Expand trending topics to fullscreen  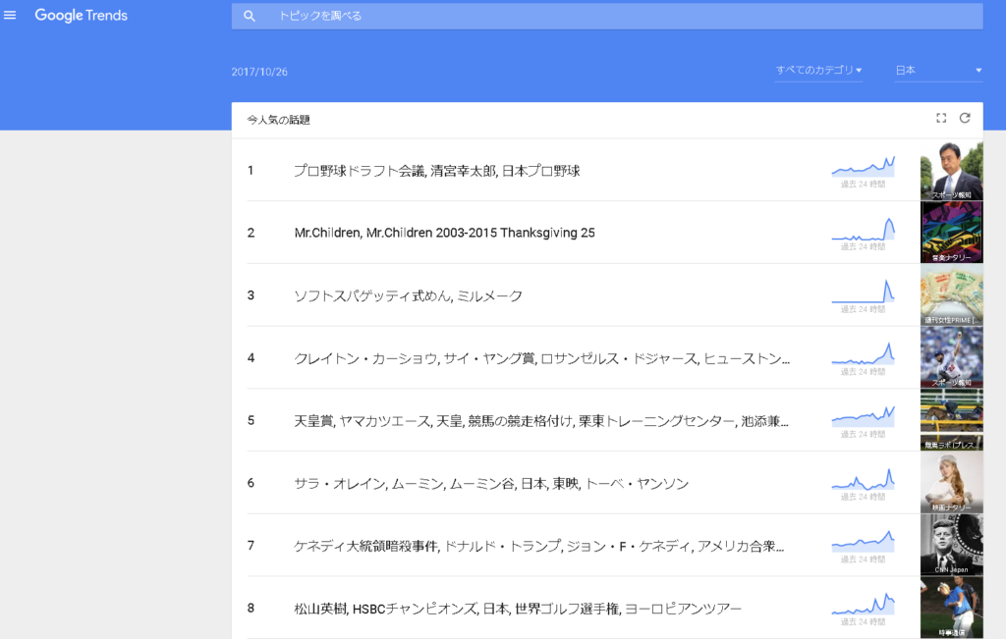(x=941, y=119)
